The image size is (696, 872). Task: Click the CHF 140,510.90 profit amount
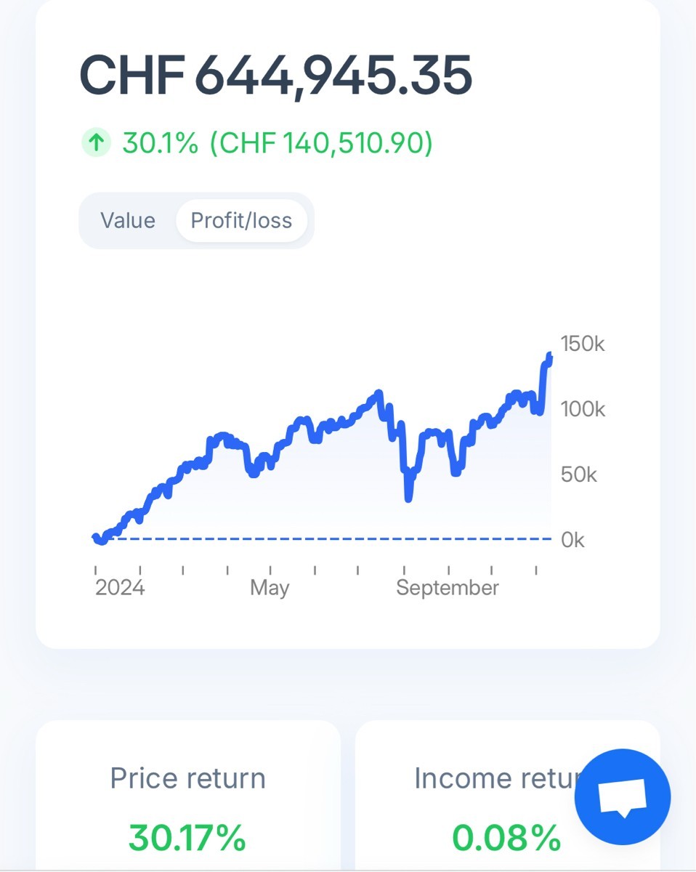(x=321, y=143)
